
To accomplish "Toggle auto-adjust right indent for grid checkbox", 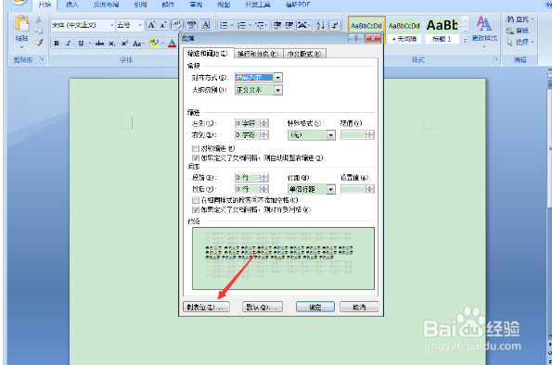I will click(x=196, y=158).
